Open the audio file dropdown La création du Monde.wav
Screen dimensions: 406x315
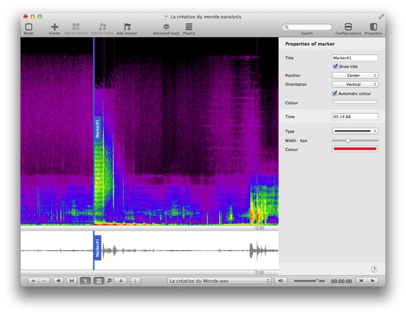click(219, 281)
